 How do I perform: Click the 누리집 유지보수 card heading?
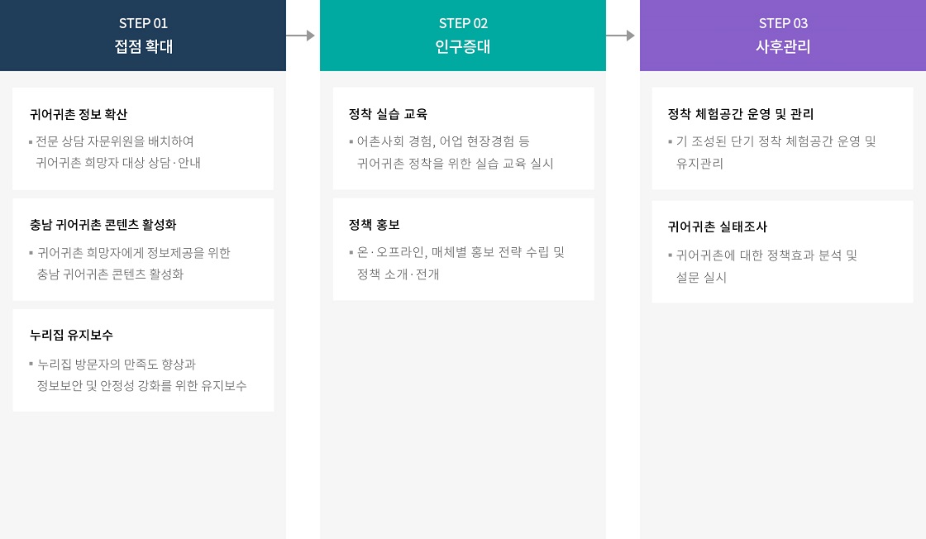click(x=71, y=335)
